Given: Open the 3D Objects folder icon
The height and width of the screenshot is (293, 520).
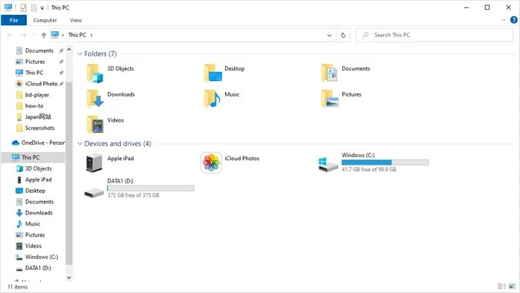Looking at the screenshot, I should click(x=95, y=73).
